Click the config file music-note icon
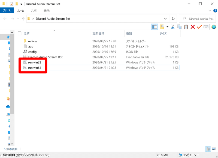 [25, 52]
